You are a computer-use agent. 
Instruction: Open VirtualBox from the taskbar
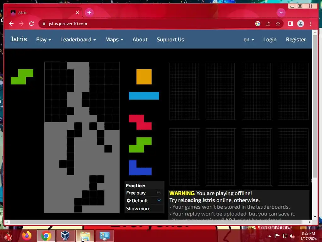coord(65,236)
